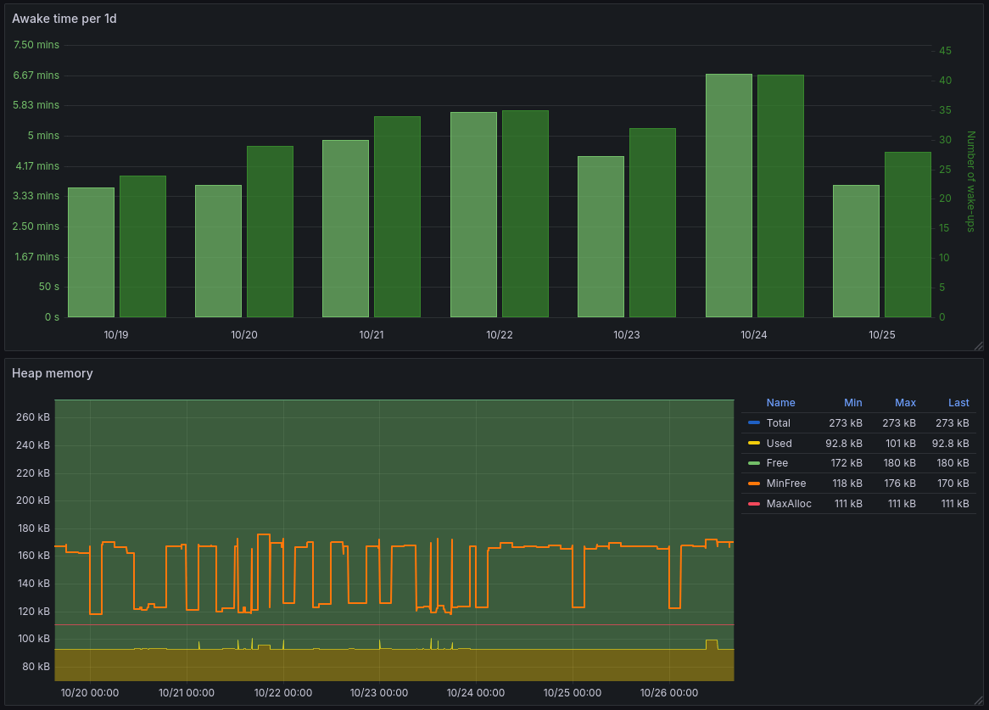This screenshot has width=989, height=710.
Task: Select the light green awake time bar for 10/22
Action: [473, 215]
